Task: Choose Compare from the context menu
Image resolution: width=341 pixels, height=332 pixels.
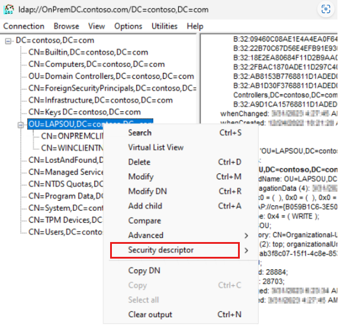Action: (x=181, y=221)
